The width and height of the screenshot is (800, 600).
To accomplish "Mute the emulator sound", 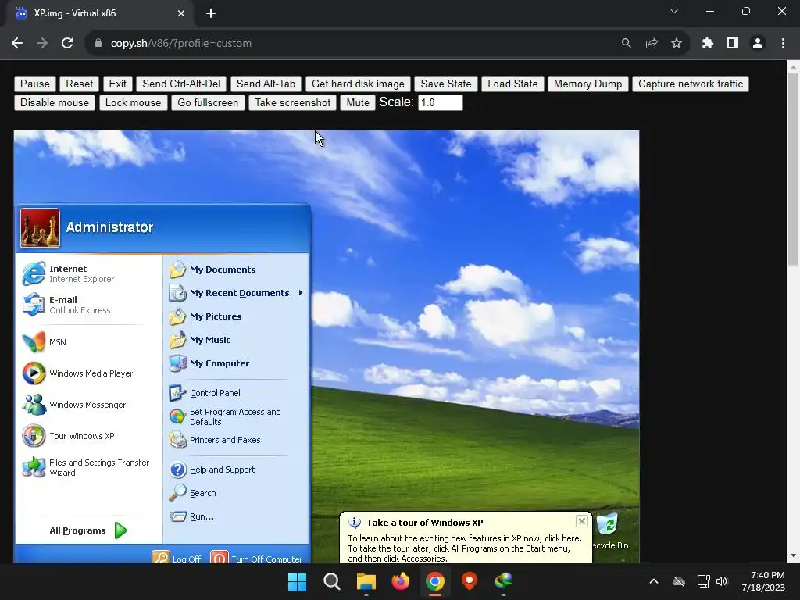I will [x=358, y=102].
